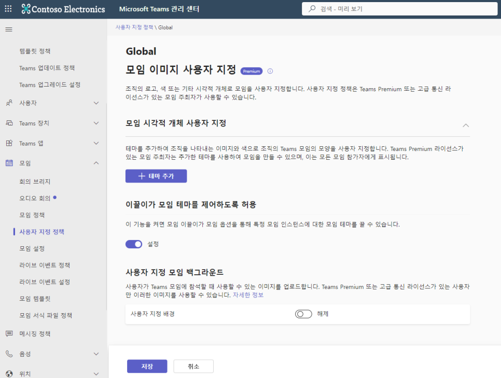Collapse the 모임 시각적 개체 사용자 지정 section

[466, 125]
